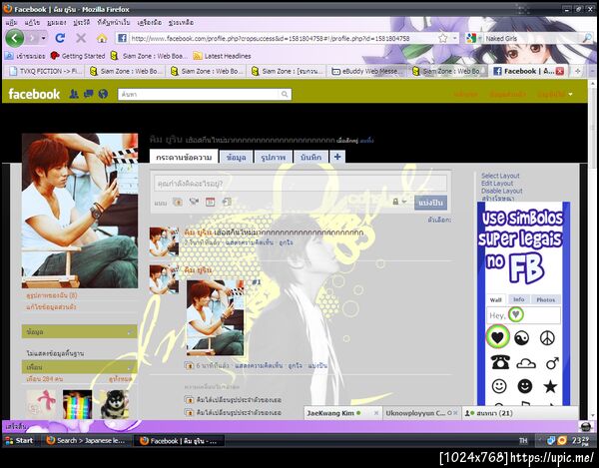Image resolution: width=599 pixels, height=468 pixels.
Task: Open Facebook messages icon
Action: tap(89, 94)
